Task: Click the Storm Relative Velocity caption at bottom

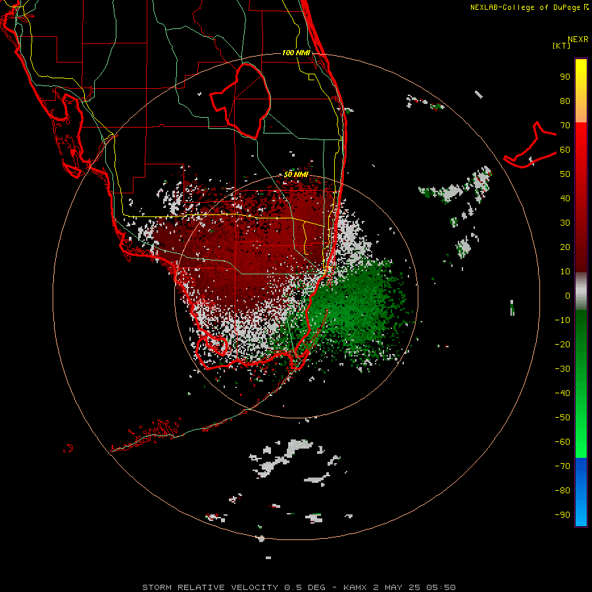Action: tap(299, 587)
